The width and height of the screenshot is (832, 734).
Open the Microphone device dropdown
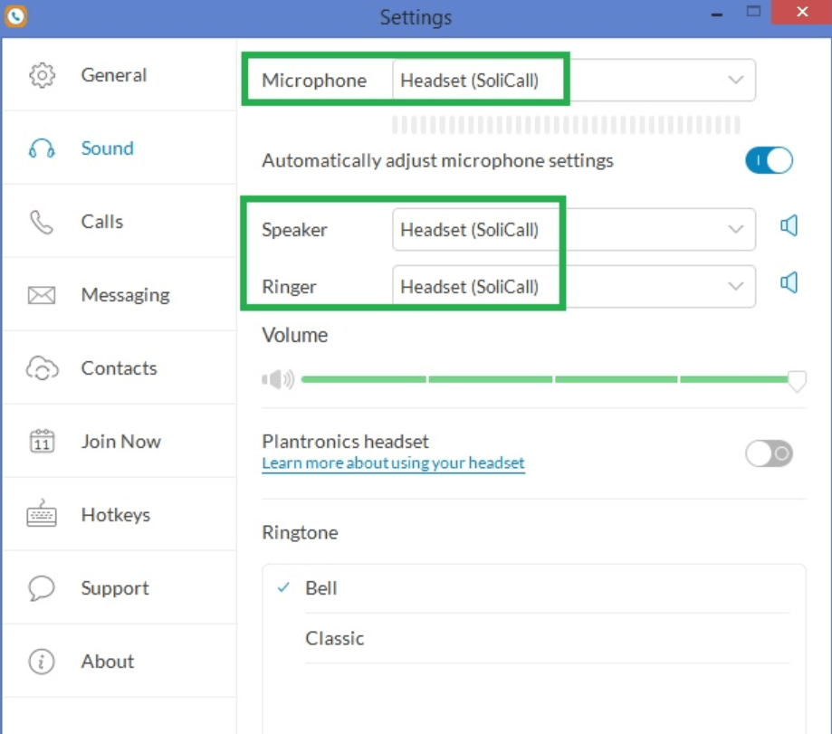574,80
